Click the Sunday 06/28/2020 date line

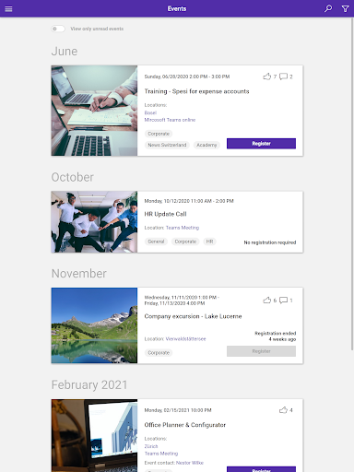coord(187,77)
